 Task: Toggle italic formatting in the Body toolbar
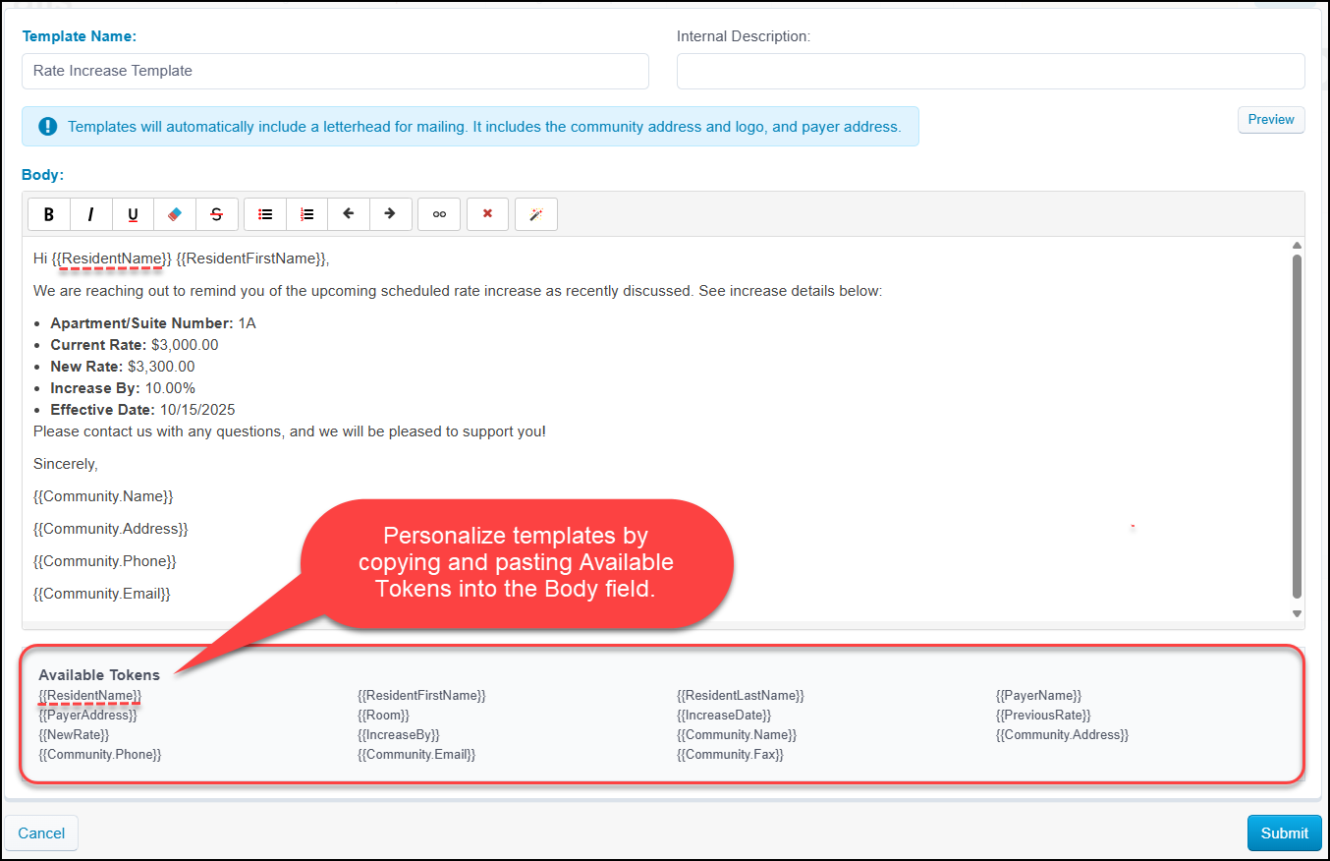click(x=91, y=214)
